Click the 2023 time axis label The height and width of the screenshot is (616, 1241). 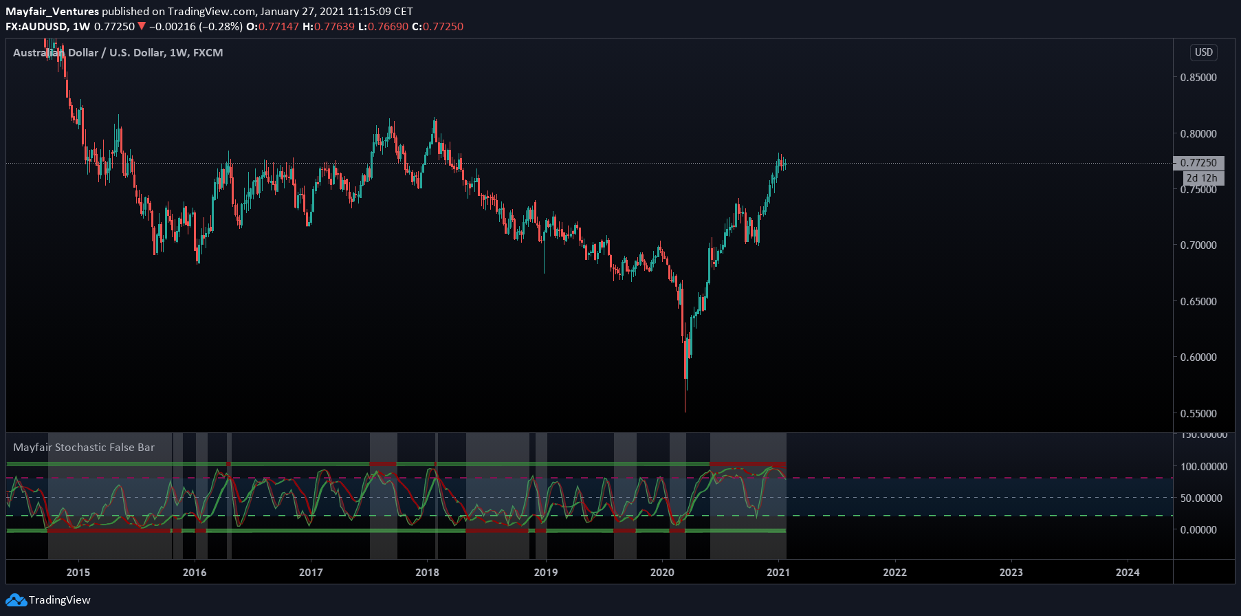(x=1011, y=573)
